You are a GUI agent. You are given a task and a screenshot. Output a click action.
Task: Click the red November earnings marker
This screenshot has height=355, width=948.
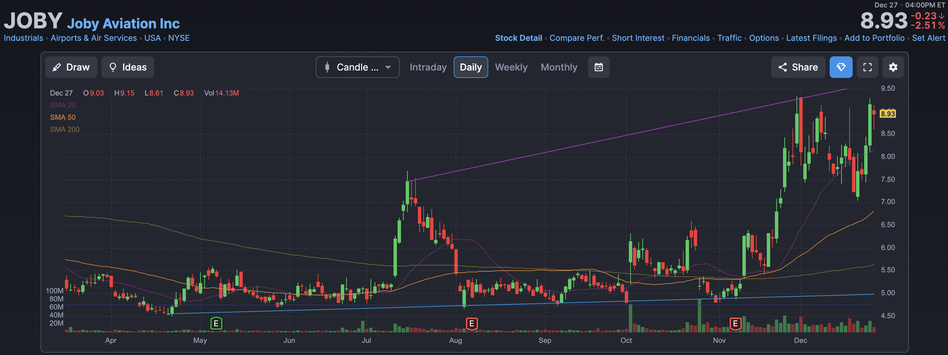click(735, 323)
